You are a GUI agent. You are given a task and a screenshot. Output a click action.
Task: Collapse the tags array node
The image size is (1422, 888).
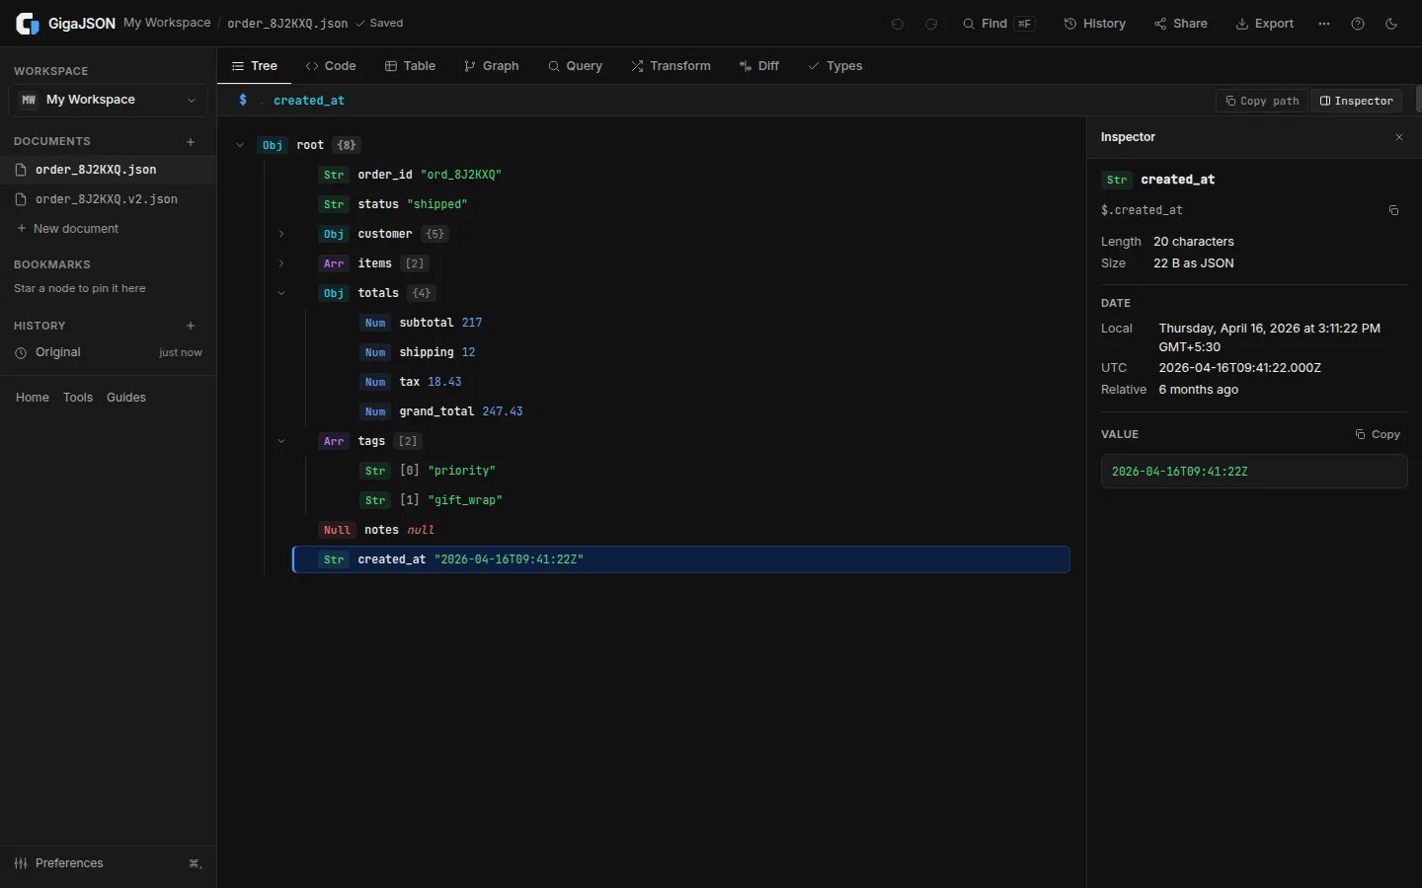point(281,441)
